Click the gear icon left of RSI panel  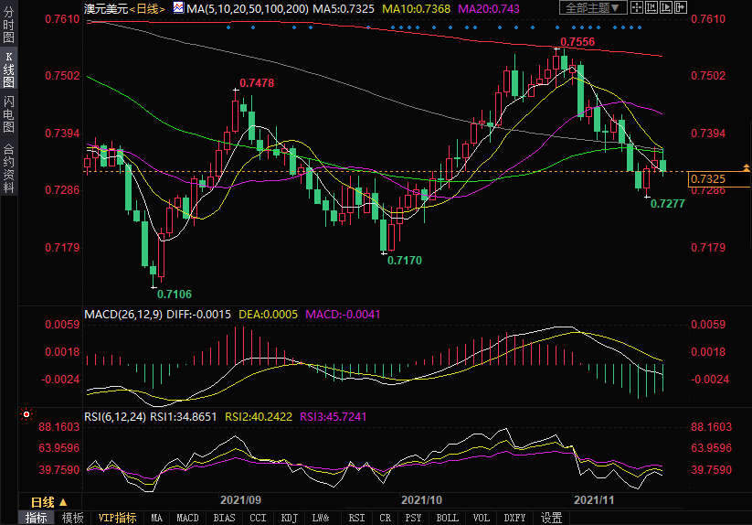click(25, 414)
